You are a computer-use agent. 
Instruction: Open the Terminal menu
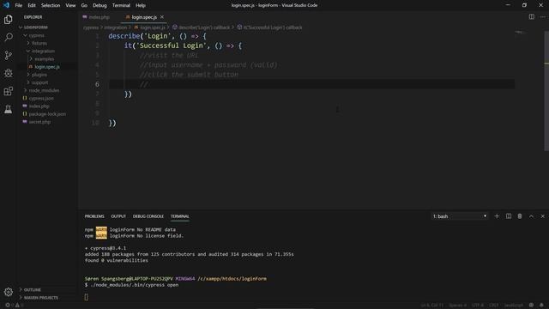pyautogui.click(x=121, y=5)
